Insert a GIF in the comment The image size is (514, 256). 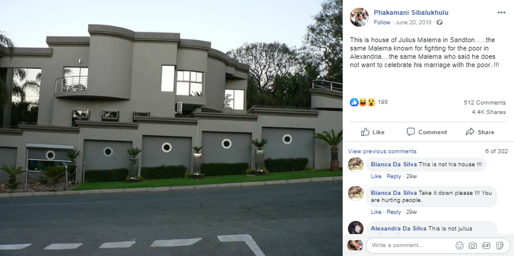[486, 245]
